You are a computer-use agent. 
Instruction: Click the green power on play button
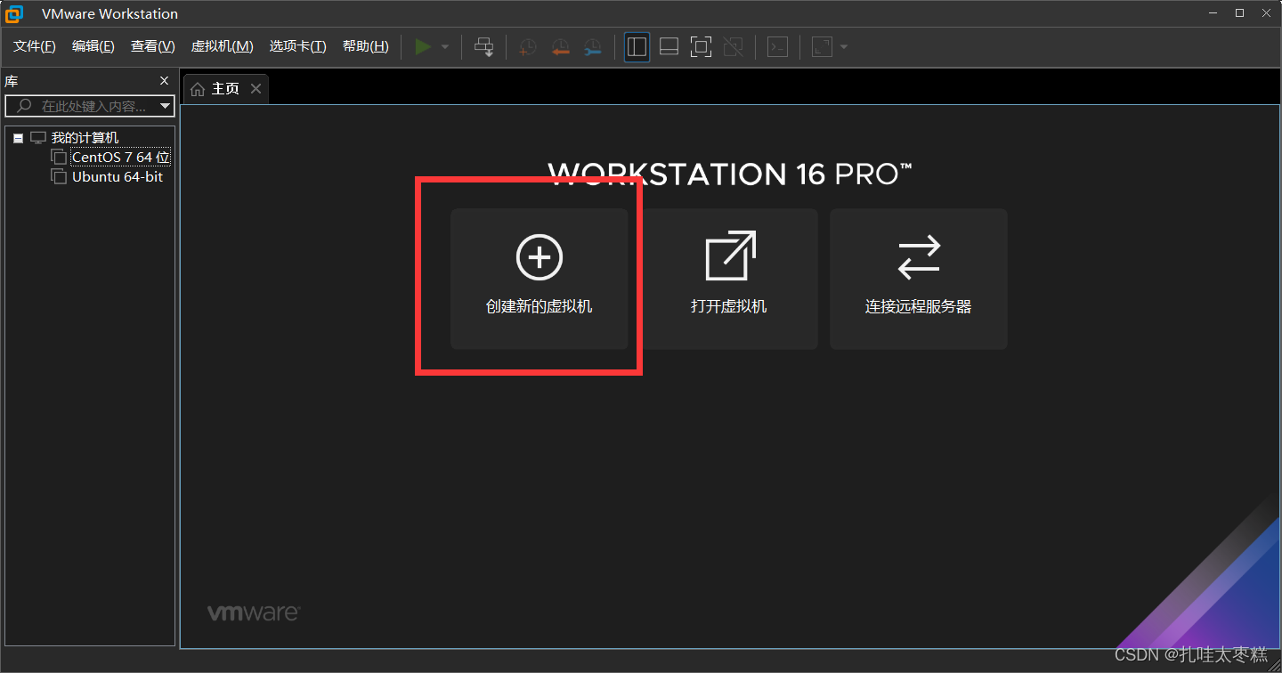[x=423, y=47]
